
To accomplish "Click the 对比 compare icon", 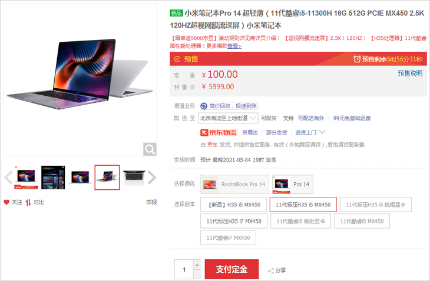I will click(28, 202).
